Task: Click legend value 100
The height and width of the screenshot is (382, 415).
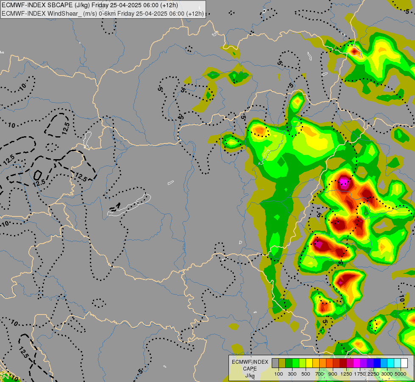Action: point(279,374)
